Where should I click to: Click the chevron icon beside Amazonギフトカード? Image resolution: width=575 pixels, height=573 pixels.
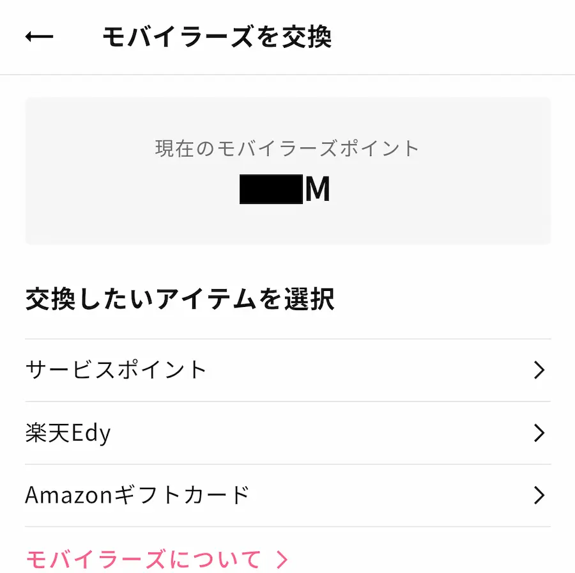539,495
